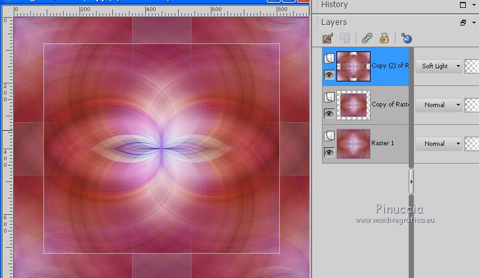Click transparency swatch of Soft Light layer
Screen dimensions: 479x278
(x=472, y=66)
